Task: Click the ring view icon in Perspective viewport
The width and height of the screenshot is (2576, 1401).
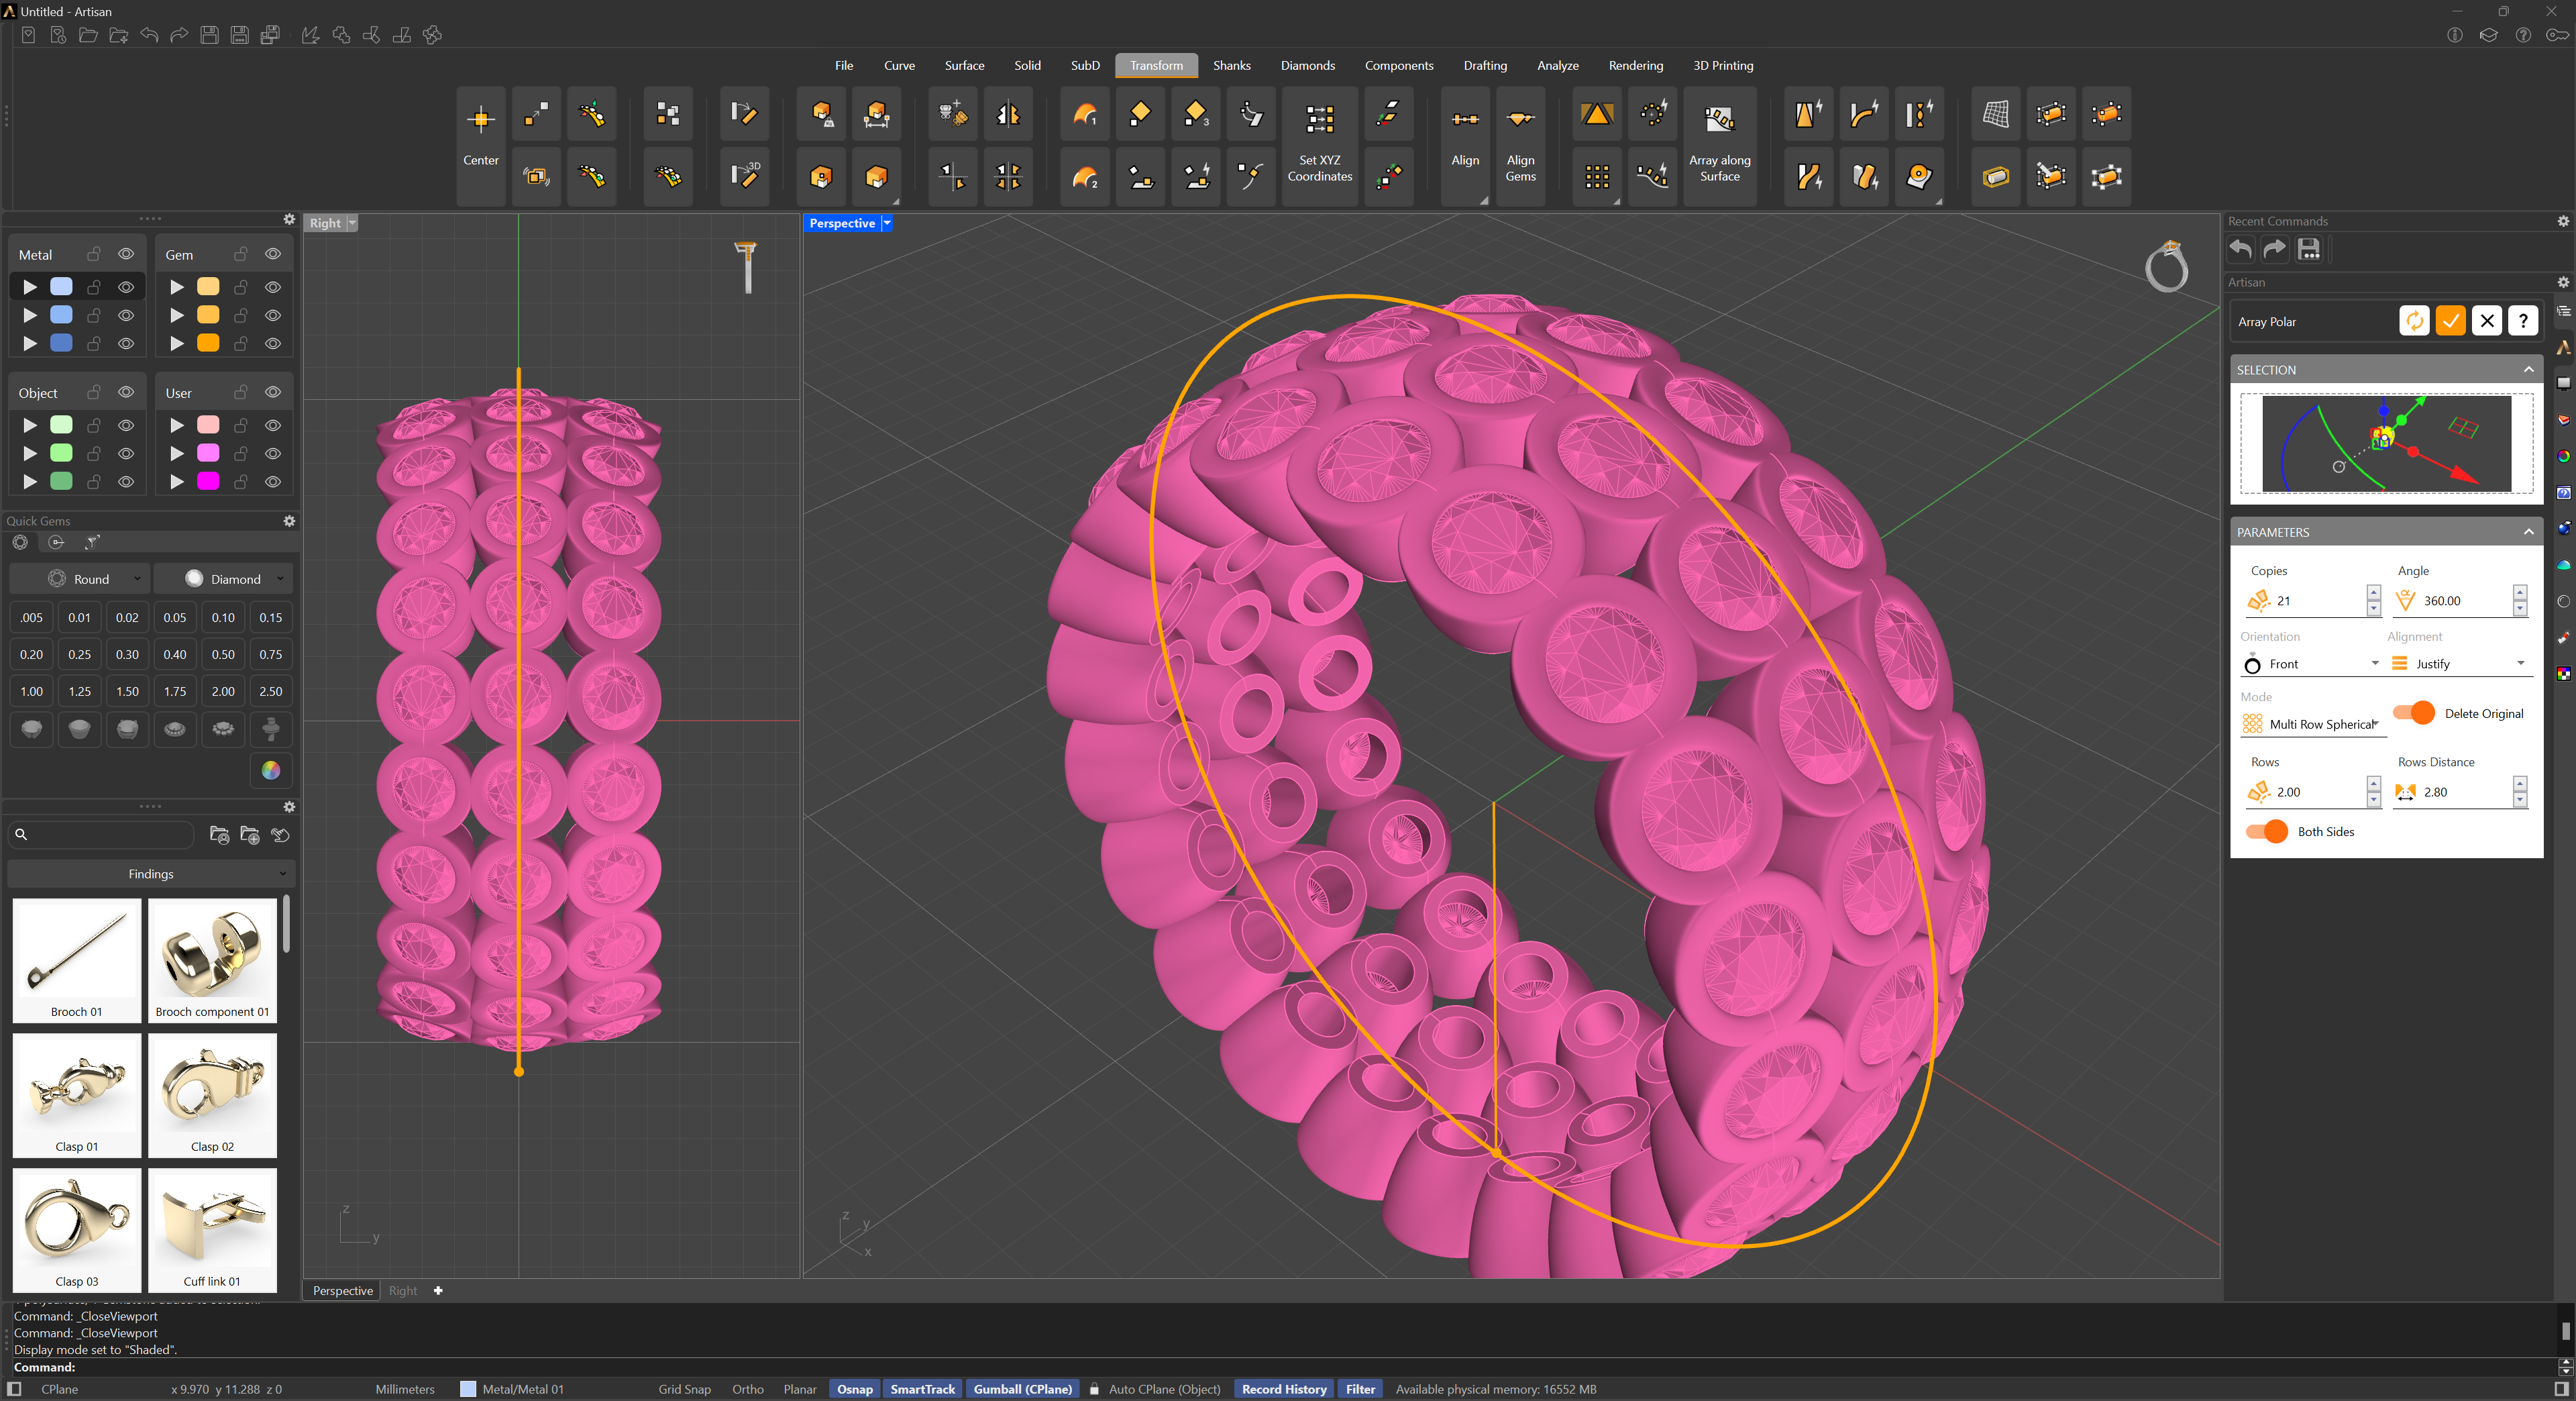Action: pos(2166,266)
